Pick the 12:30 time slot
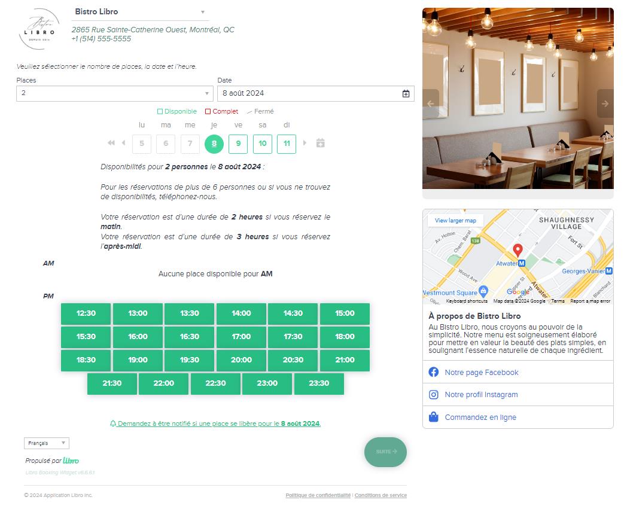Viewport: 624px width, 506px height. tap(86, 313)
